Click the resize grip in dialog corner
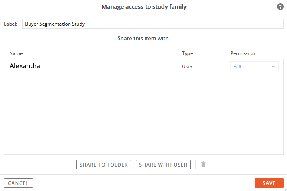The image size is (287, 191). pos(285,189)
